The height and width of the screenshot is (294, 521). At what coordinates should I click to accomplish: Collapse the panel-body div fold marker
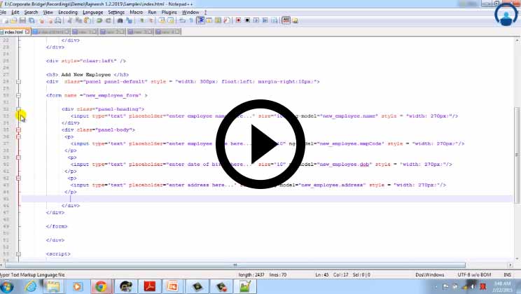tap(18, 129)
